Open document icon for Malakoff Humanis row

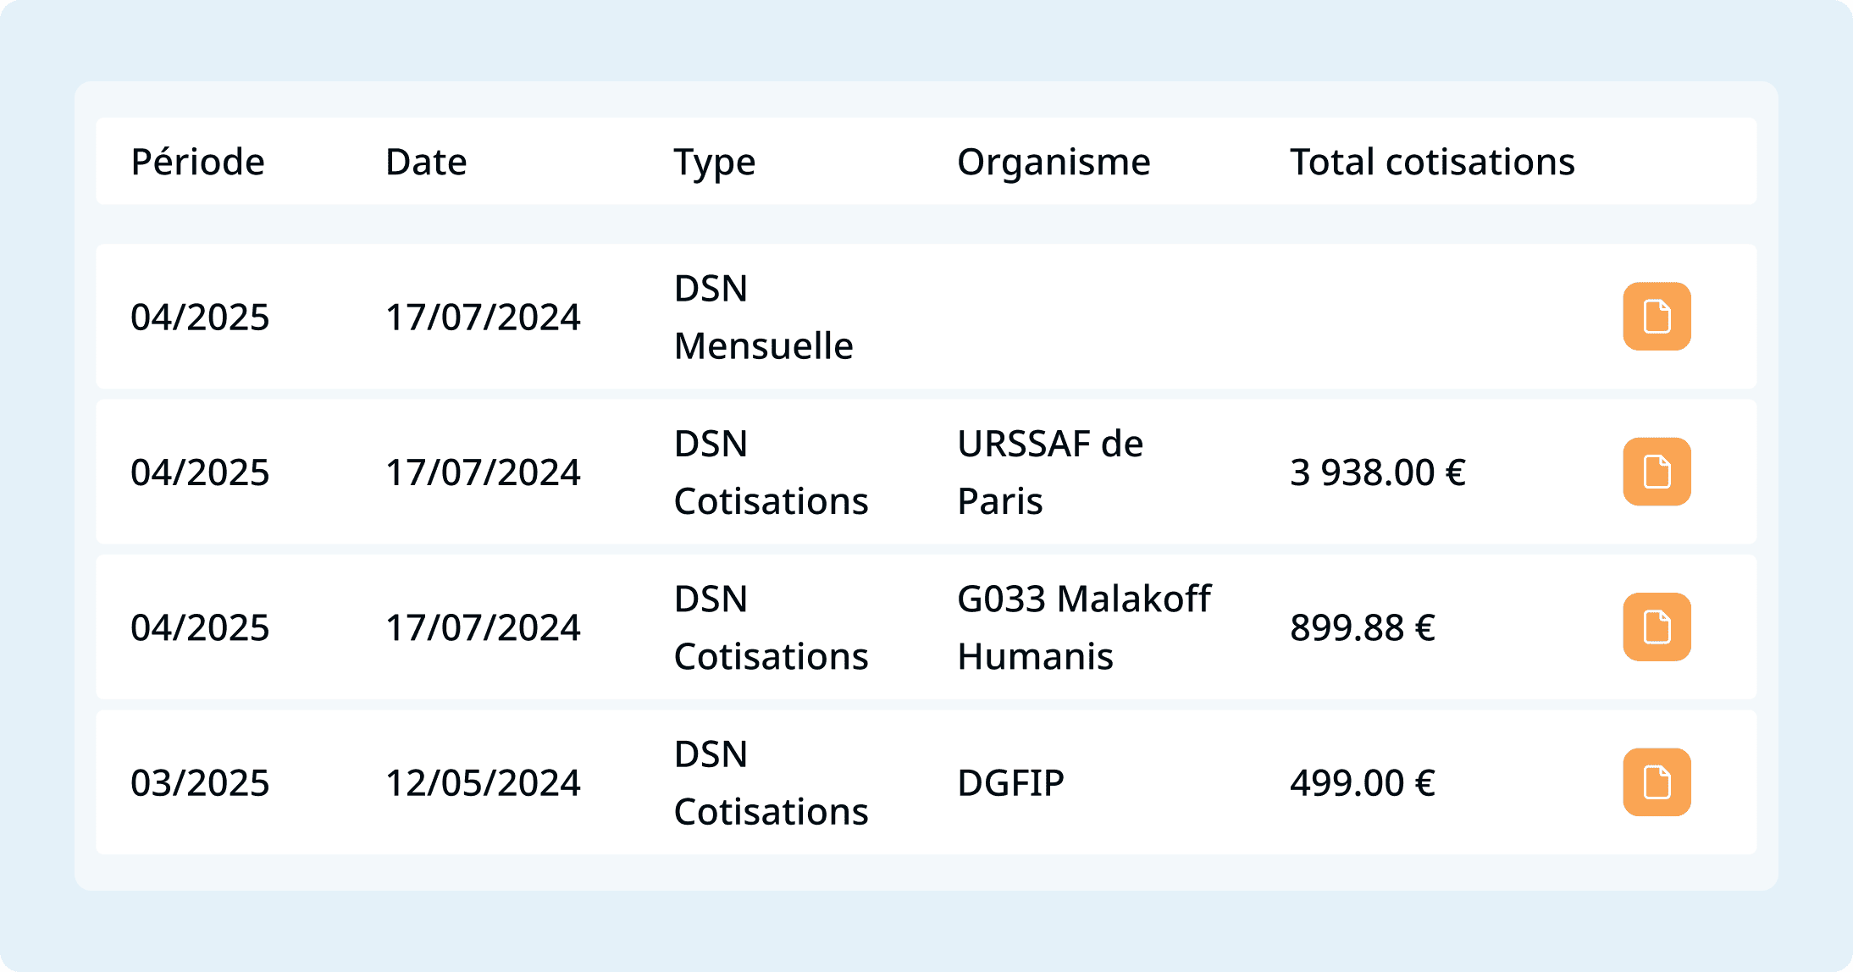(x=1657, y=627)
